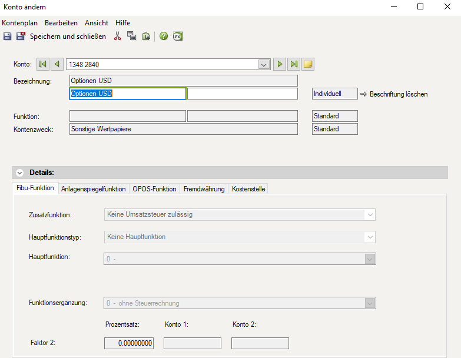Switch to the Fremdwährung tab
461x358 pixels.
204,189
